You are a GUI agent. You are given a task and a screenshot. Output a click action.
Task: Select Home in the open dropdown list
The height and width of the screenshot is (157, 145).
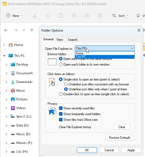point(105,53)
